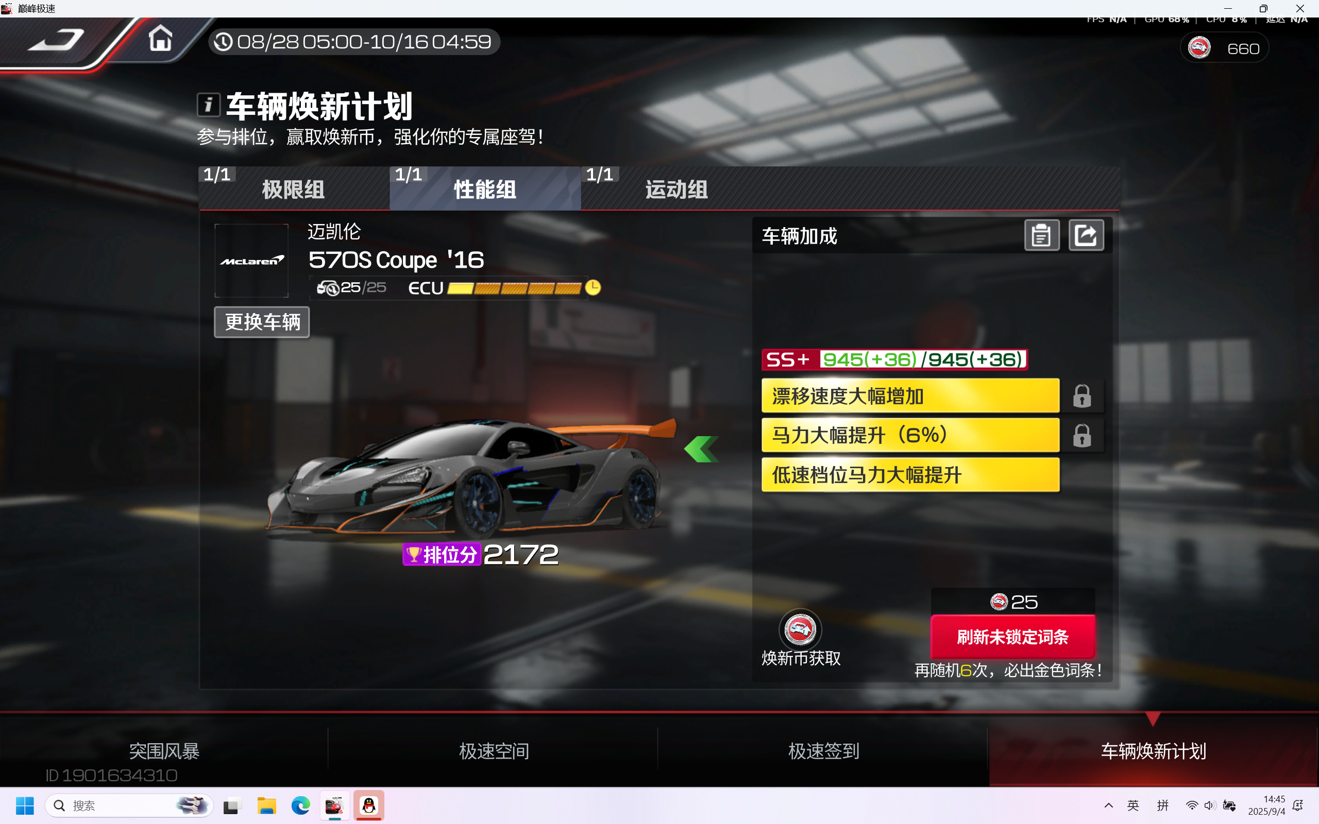This screenshot has width=1319, height=824.
Task: Click the green double-chevron arrow beside the car
Action: [x=701, y=450]
